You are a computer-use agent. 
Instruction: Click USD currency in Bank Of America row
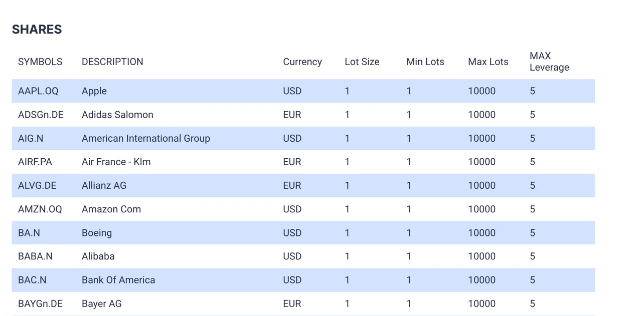[292, 280]
